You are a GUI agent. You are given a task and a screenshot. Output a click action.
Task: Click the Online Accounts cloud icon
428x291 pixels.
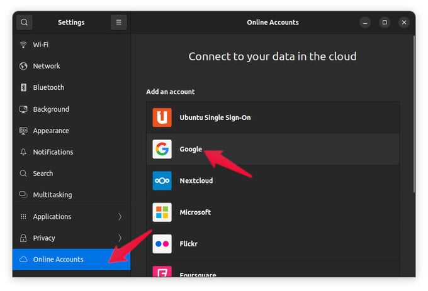tap(23, 260)
